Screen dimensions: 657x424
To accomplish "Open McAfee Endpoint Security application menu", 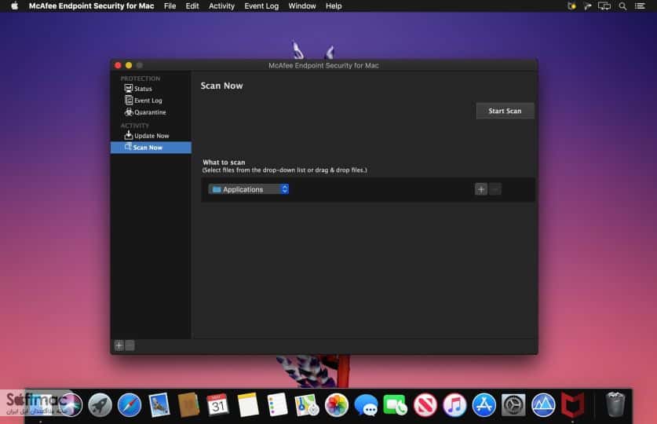I will [91, 5].
